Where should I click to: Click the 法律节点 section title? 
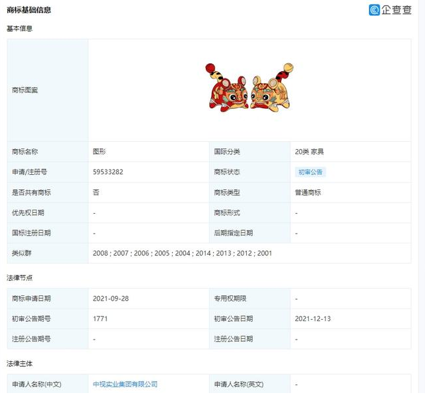point(20,278)
